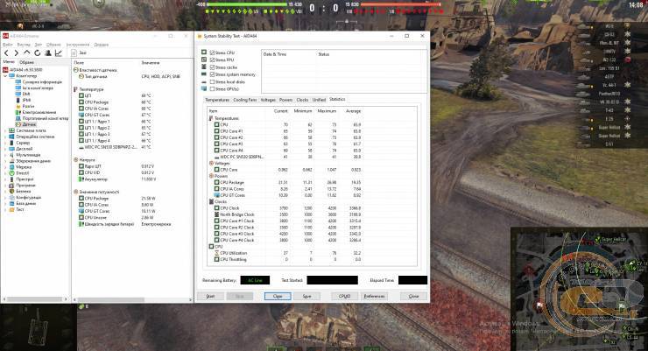The width and height of the screenshot is (648, 351).
Task: Expand the Сервер tree node
Action: point(5,143)
